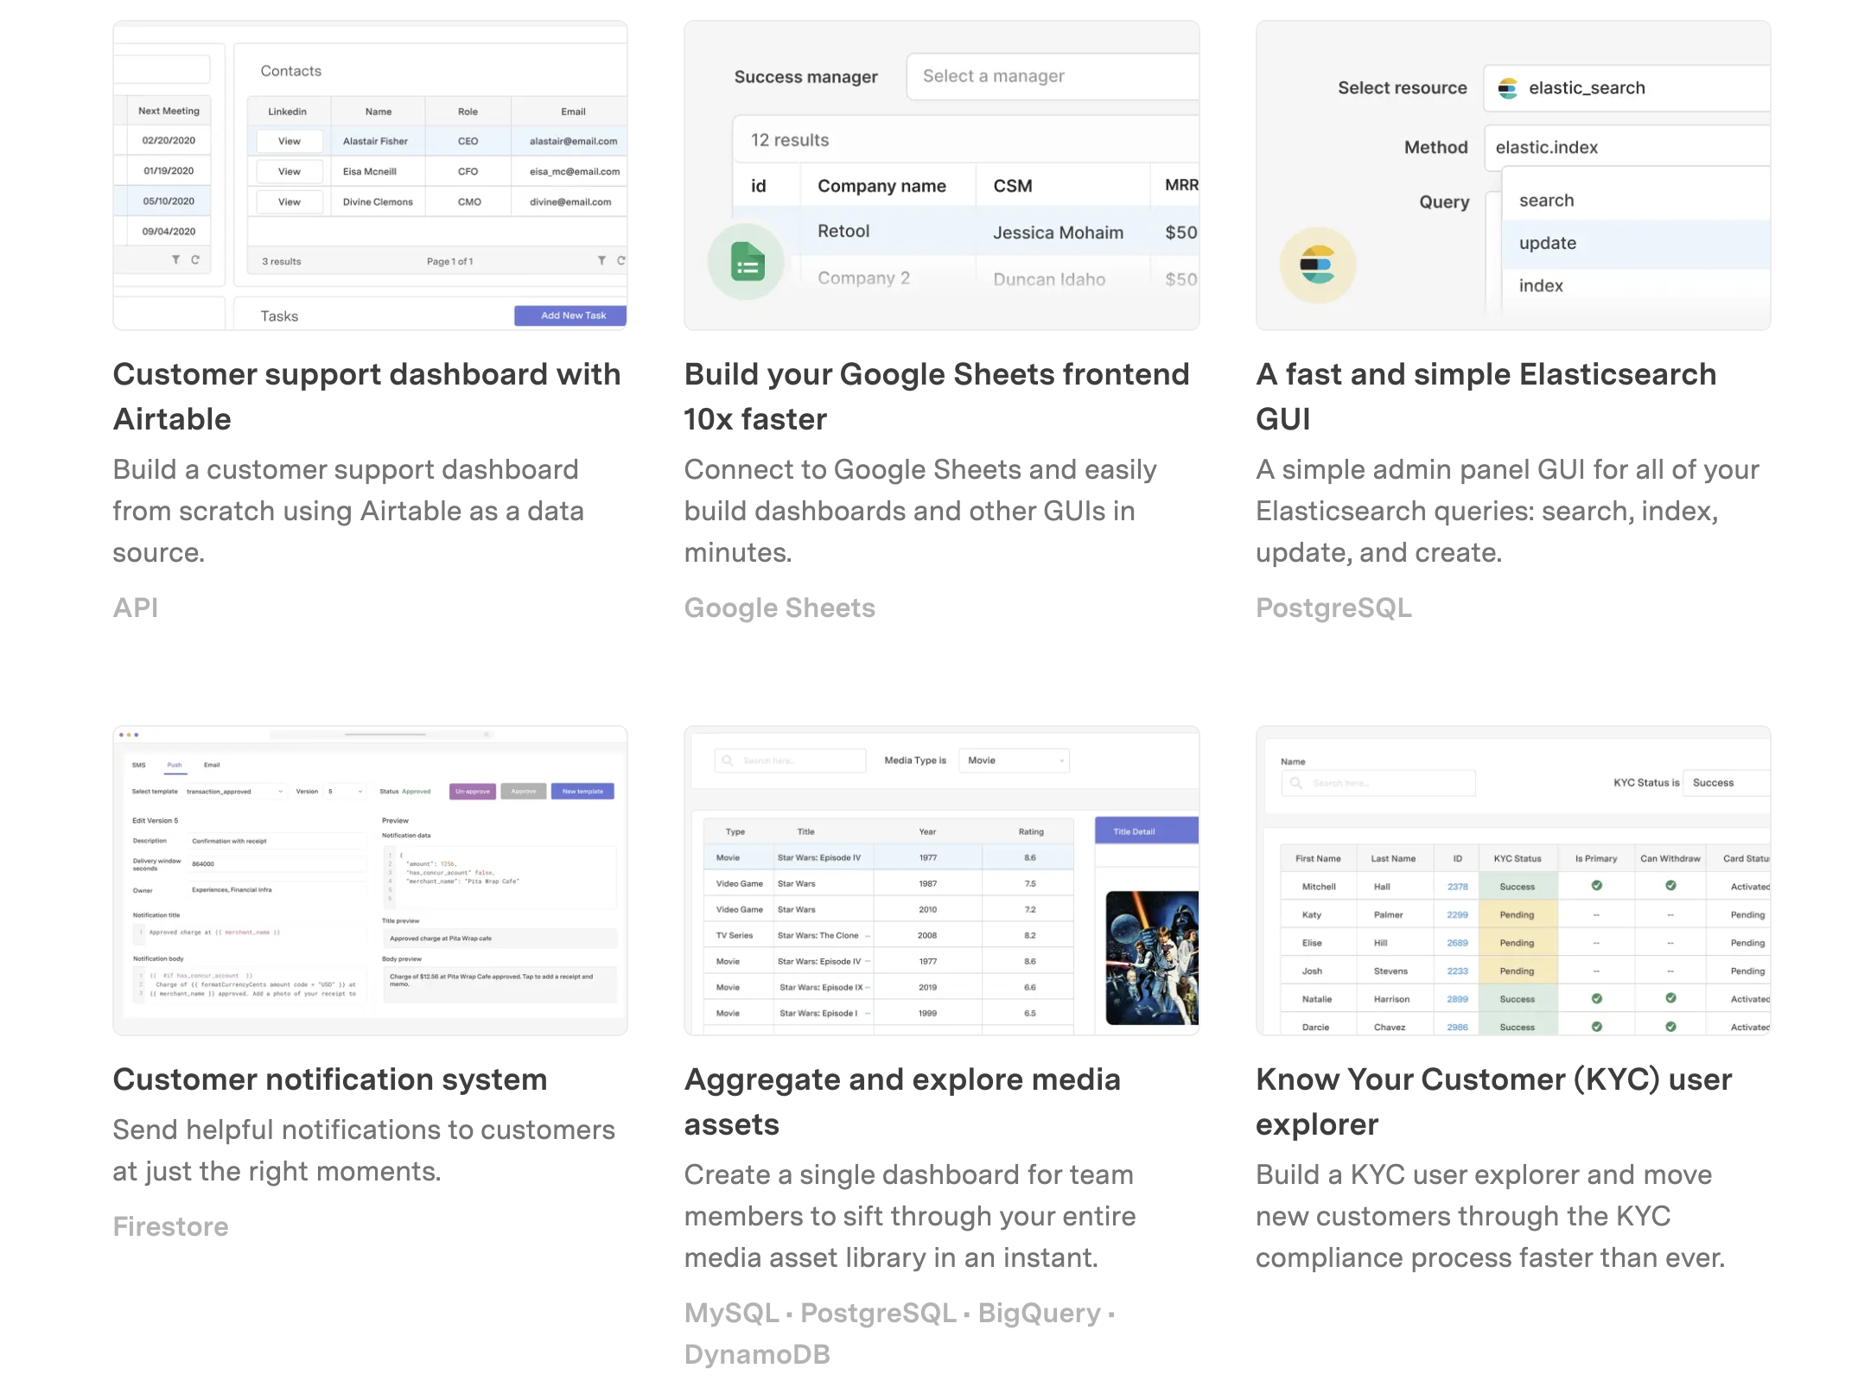Click the elastic_search resource icon
Viewport: 1858px width, 1400px height.
pos(1507,88)
